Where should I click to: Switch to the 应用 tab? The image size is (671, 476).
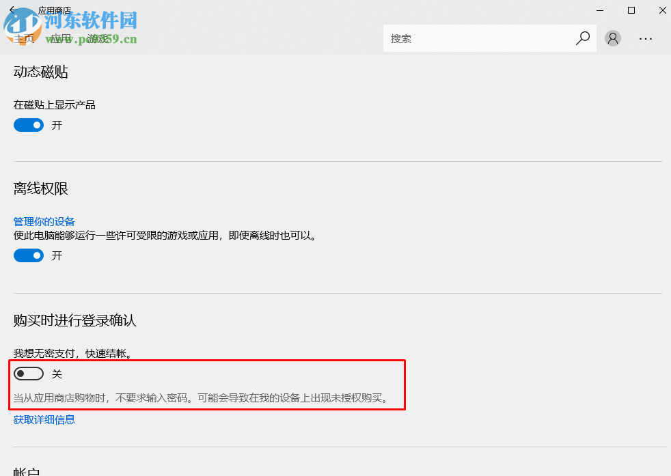point(61,39)
